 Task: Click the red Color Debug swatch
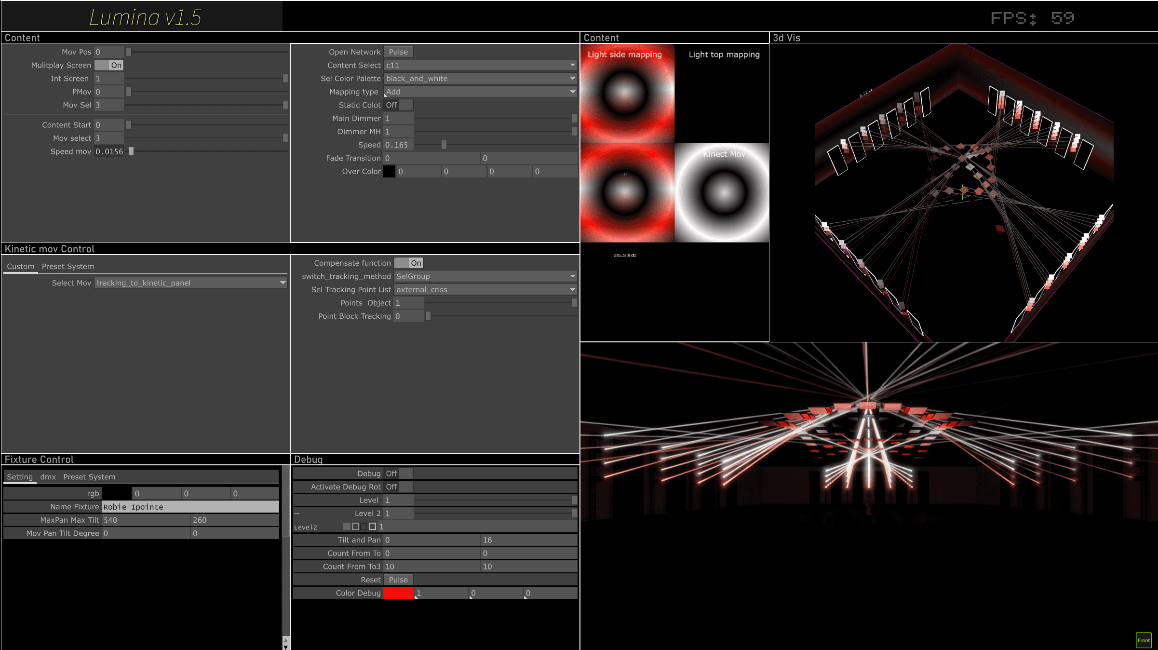point(398,593)
